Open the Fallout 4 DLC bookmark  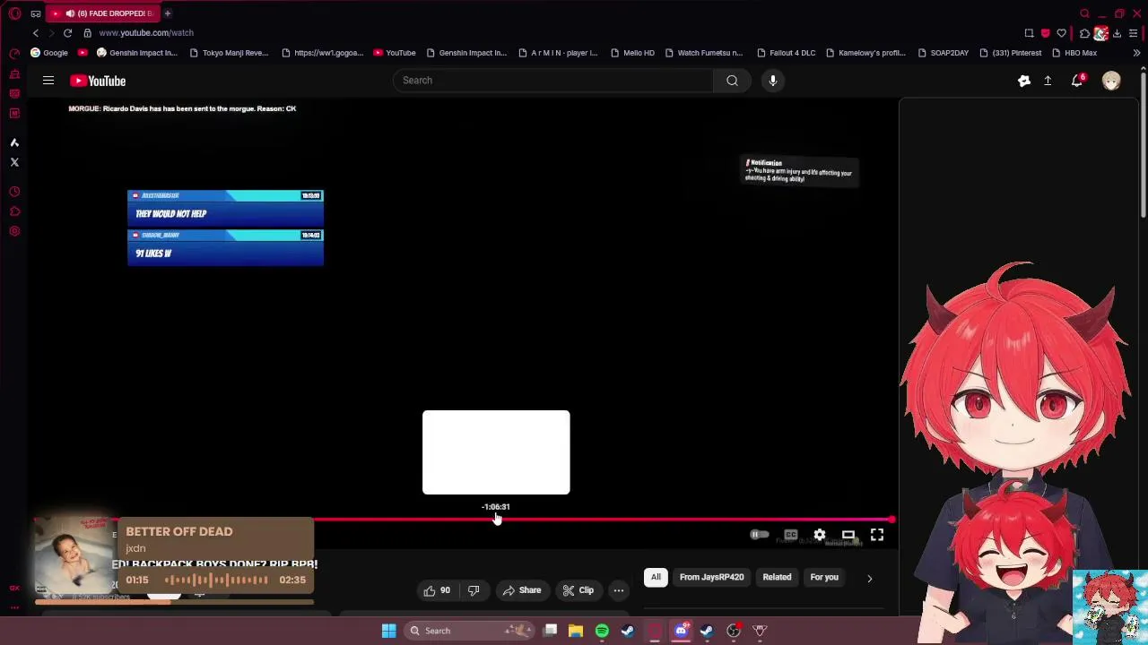point(786,53)
